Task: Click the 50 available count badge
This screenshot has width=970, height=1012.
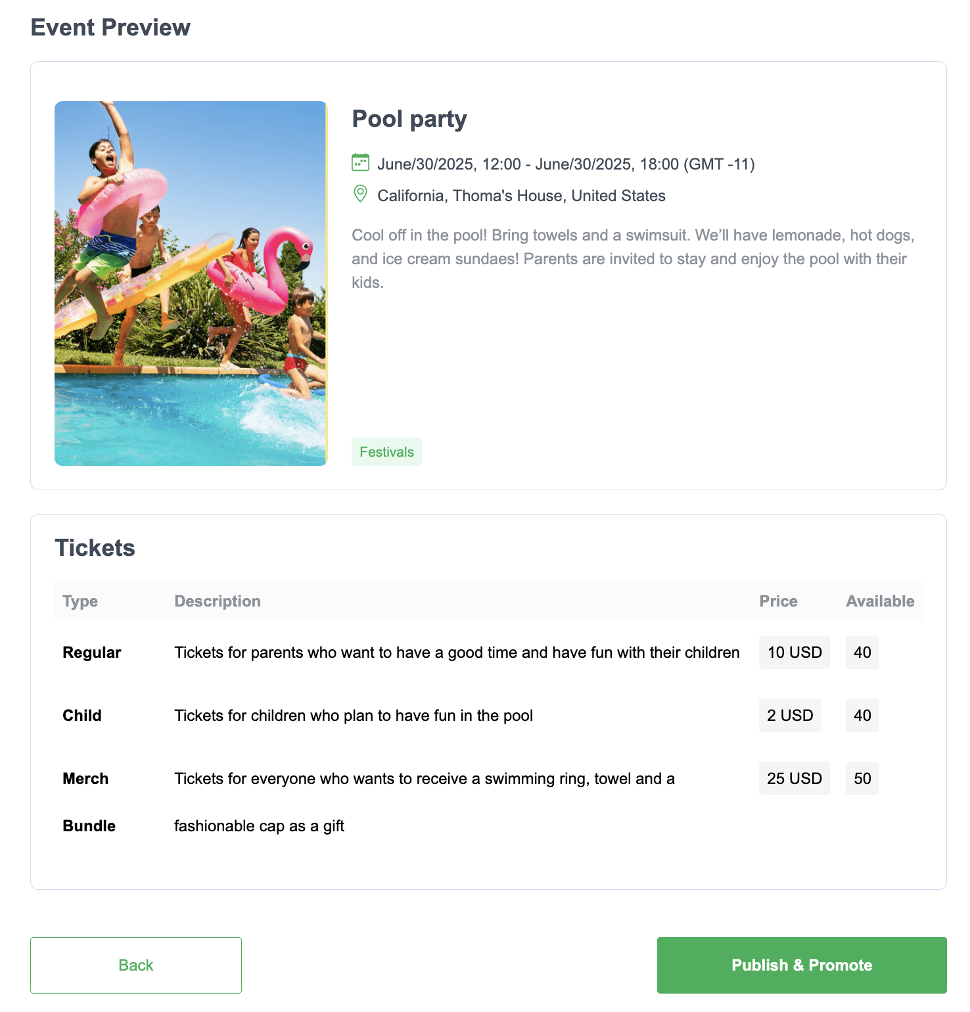Action: click(x=862, y=779)
